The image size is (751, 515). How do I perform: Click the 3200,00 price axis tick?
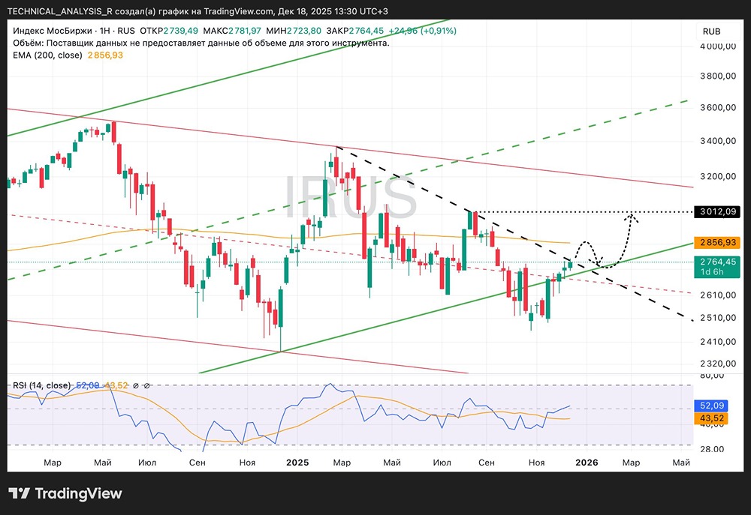click(x=717, y=176)
